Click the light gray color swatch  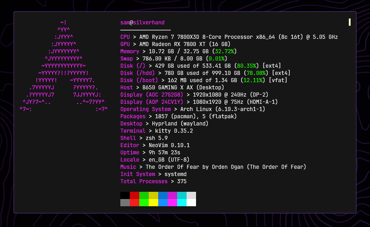[191, 195]
